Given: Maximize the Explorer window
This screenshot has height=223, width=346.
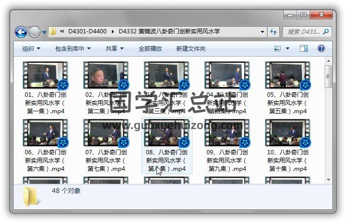Looking at the screenshot, I should [303, 15].
